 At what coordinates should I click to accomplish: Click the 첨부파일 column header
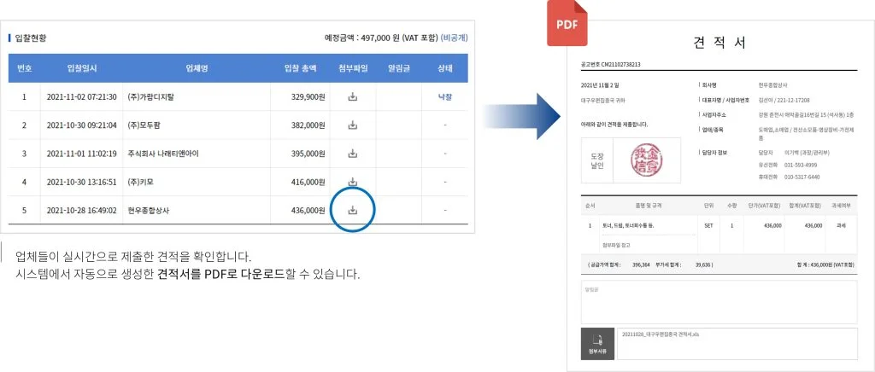click(x=353, y=68)
